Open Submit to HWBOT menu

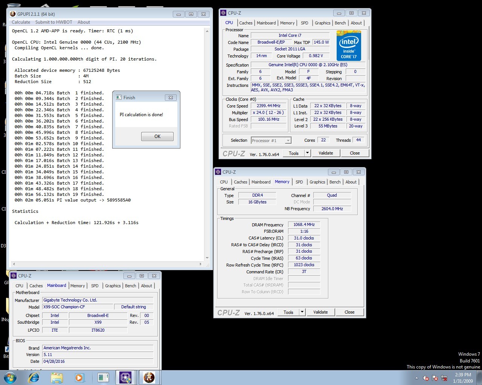coord(54,22)
